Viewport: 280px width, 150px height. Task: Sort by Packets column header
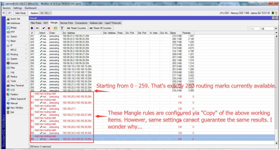tap(188, 33)
